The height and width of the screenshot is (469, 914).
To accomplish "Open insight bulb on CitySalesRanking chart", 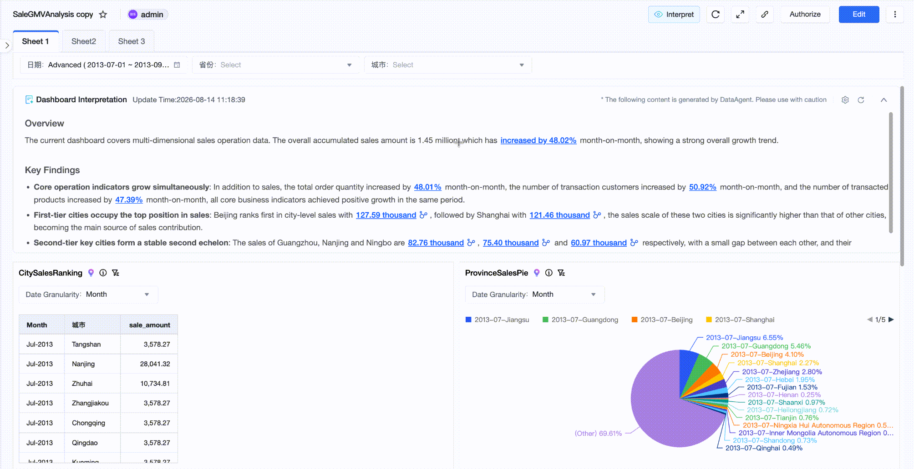I will (x=91, y=273).
